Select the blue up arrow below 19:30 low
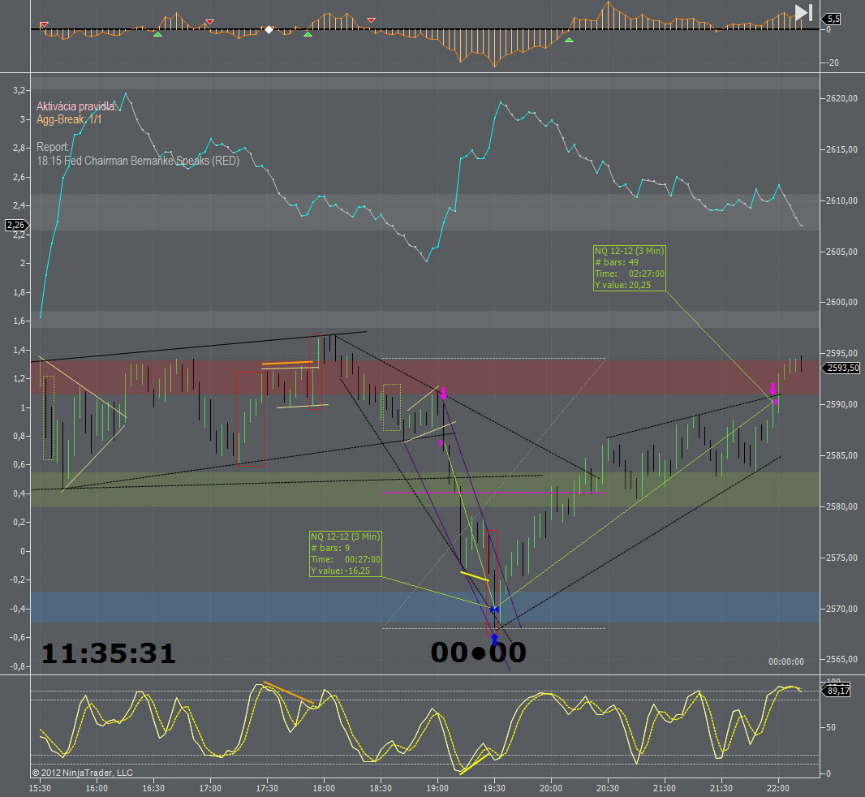Image resolution: width=865 pixels, height=797 pixels. click(494, 640)
